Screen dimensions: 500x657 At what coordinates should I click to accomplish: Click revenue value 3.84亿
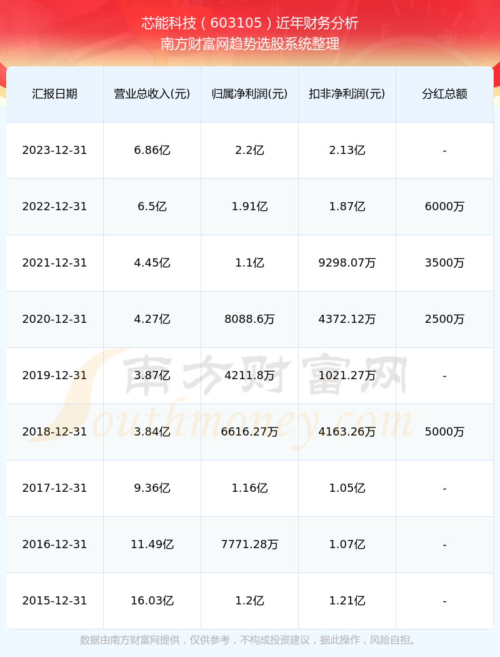[152, 432]
